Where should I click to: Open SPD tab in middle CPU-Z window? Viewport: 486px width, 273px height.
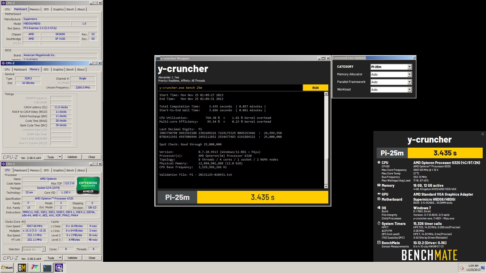46,70
